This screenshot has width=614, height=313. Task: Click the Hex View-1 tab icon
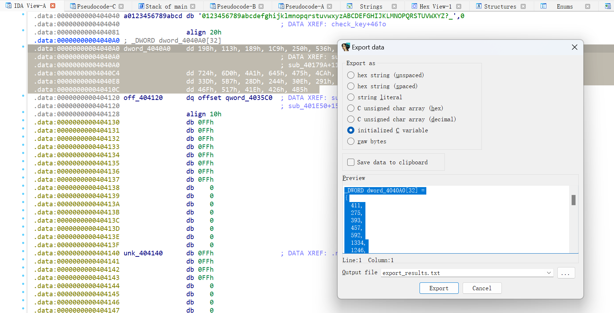click(x=414, y=6)
